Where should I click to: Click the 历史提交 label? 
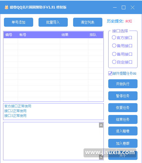point(115,21)
